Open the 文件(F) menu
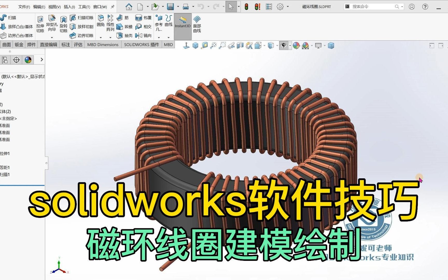Image resolution: width=448 pixels, height=280 pixels. tap(24, 7)
